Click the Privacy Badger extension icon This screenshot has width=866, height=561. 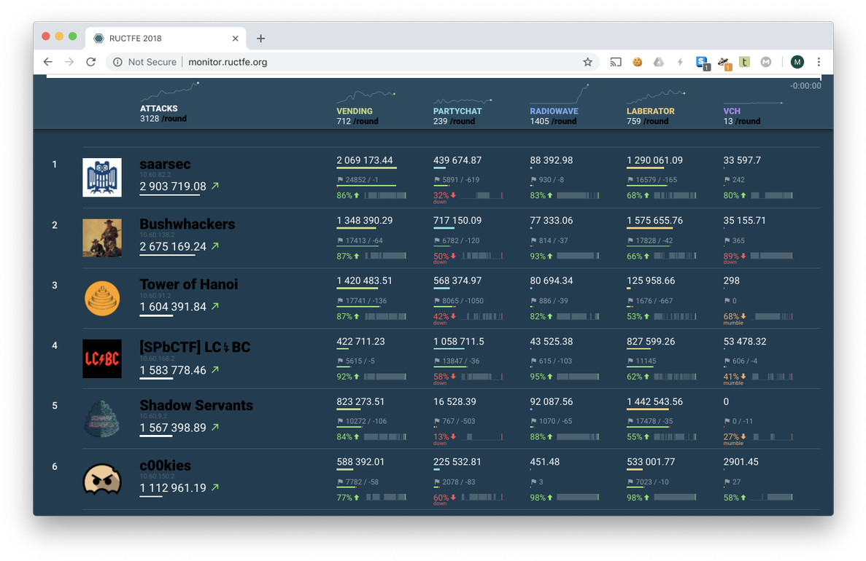coord(724,62)
